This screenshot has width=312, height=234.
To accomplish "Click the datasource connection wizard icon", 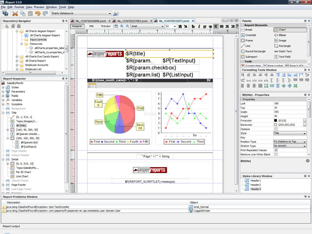I will 116,13.
